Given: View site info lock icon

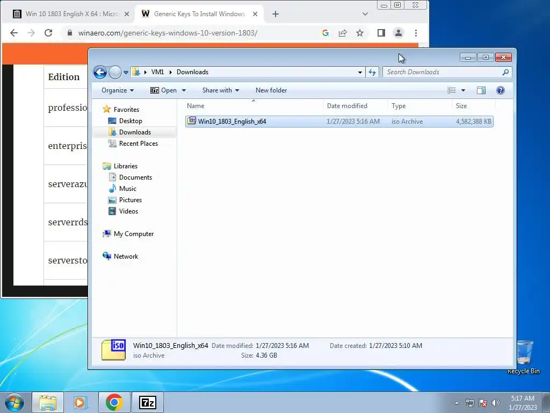Looking at the screenshot, I should (70, 33).
